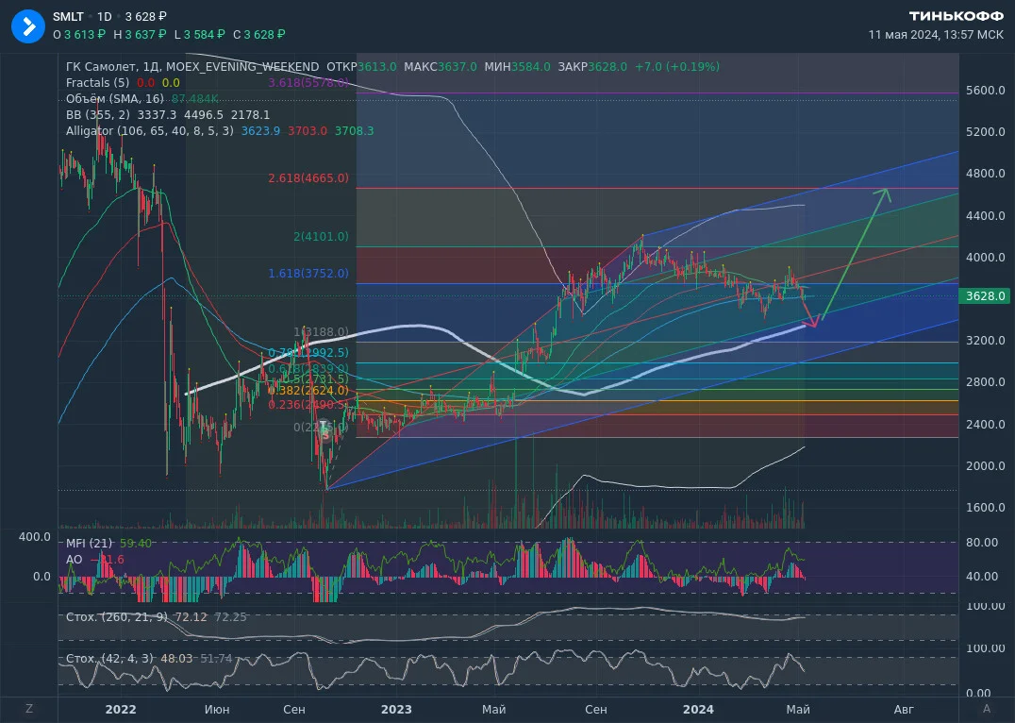
Task: Click the Fibonacci 2(4101.0) level label
Action: (x=321, y=237)
